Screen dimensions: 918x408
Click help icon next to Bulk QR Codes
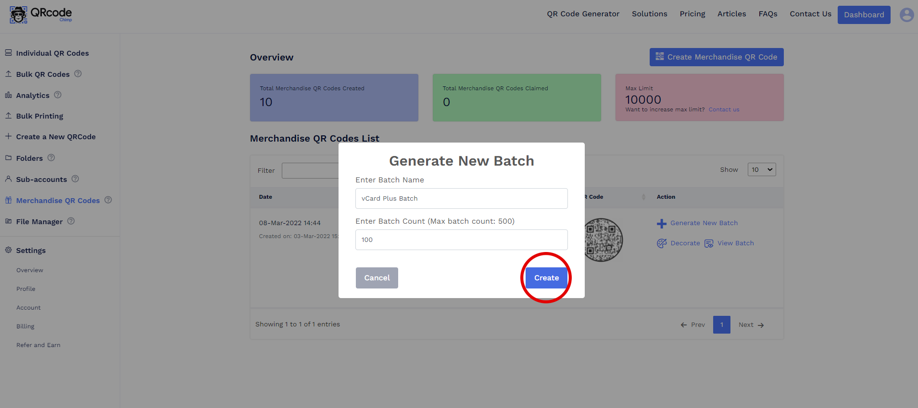(x=78, y=74)
